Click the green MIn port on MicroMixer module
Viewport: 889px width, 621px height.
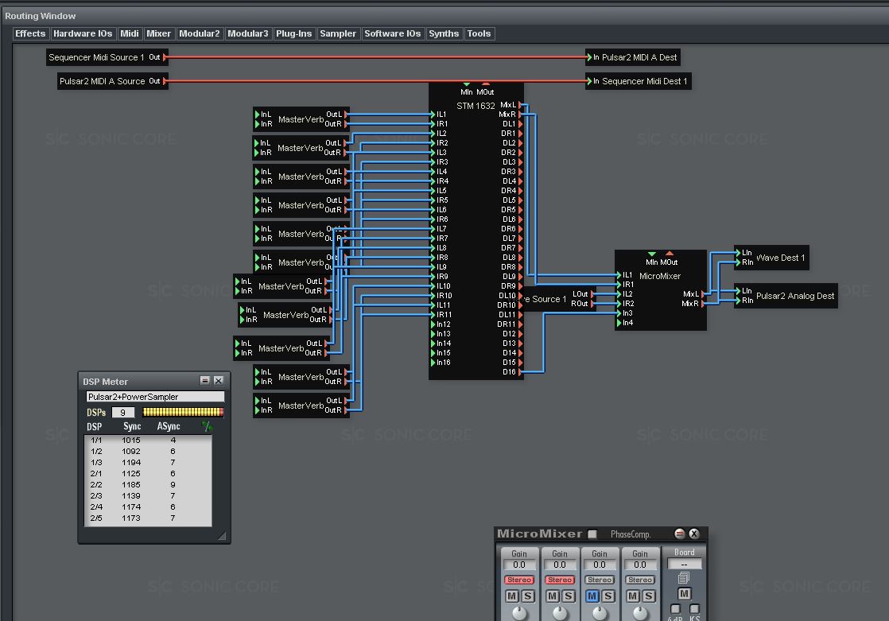coord(652,254)
